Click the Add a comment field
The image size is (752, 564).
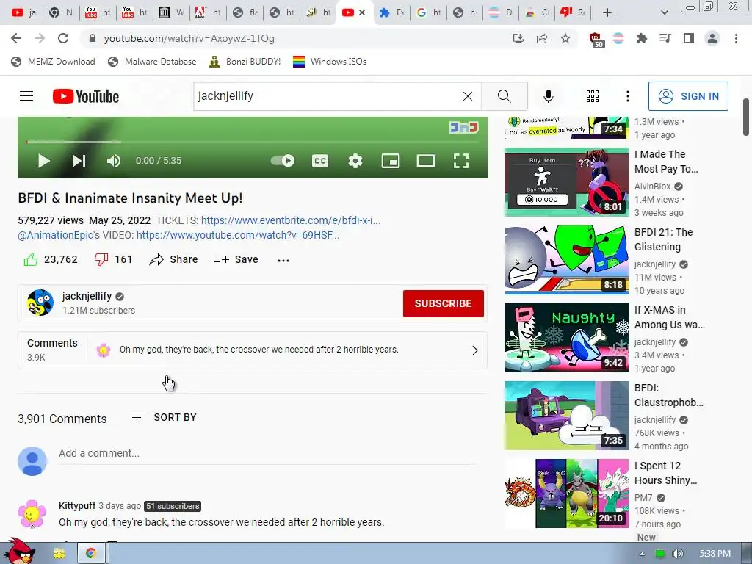(x=269, y=453)
